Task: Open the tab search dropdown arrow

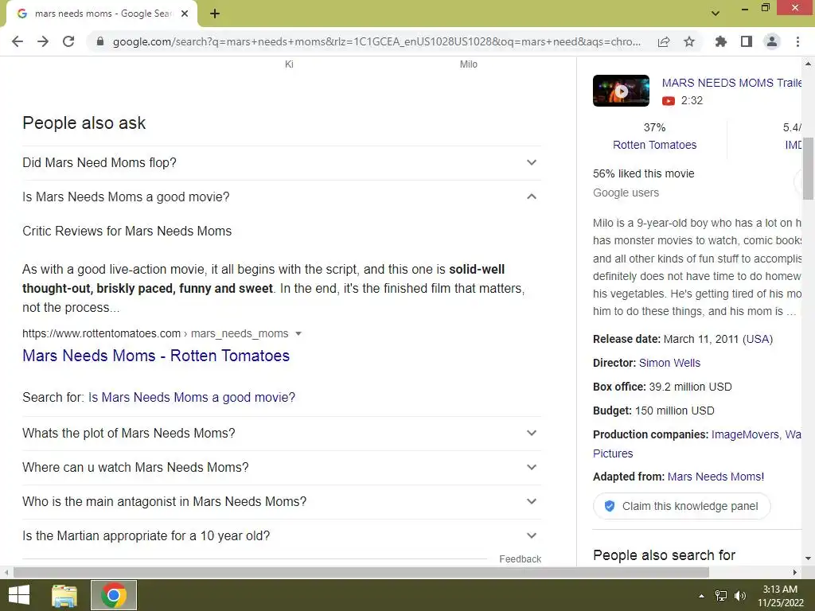Action: click(x=716, y=14)
